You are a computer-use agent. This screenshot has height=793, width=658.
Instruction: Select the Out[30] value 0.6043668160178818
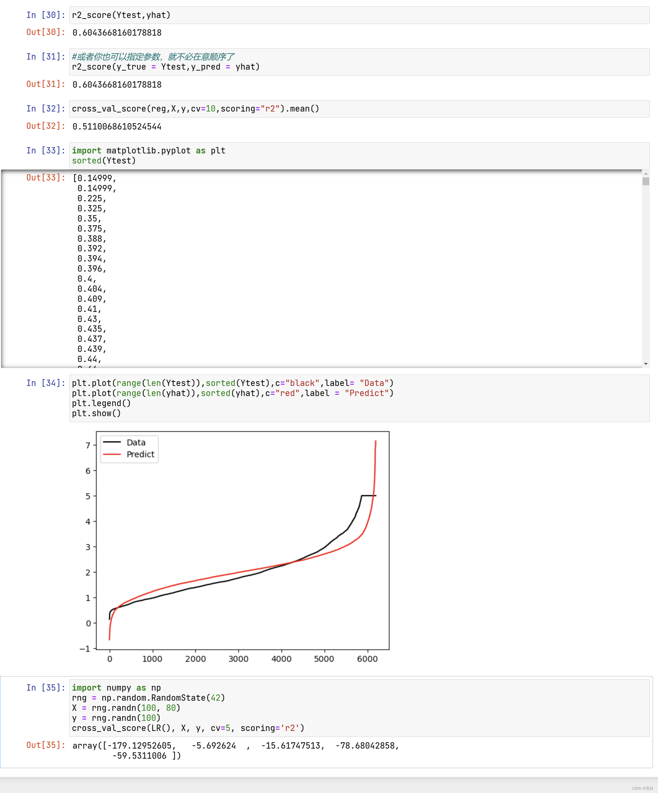117,32
